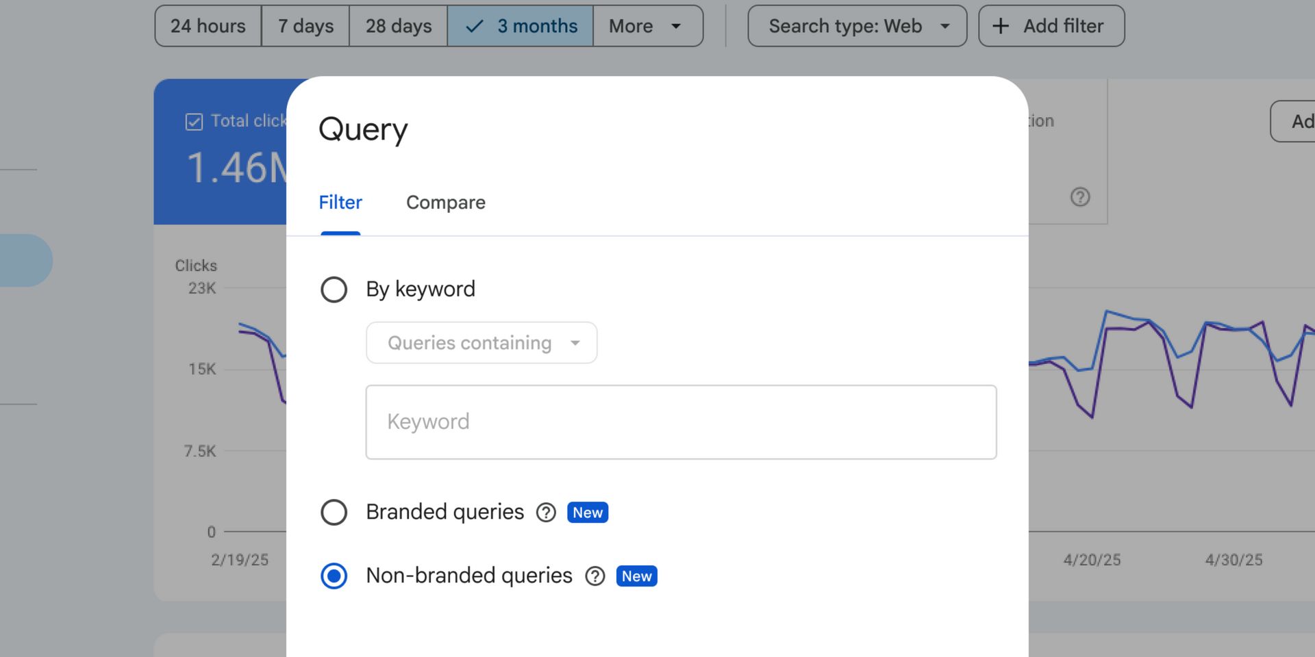The image size is (1315, 657).
Task: Click help icon beside Non-branded queries
Action: click(x=595, y=576)
